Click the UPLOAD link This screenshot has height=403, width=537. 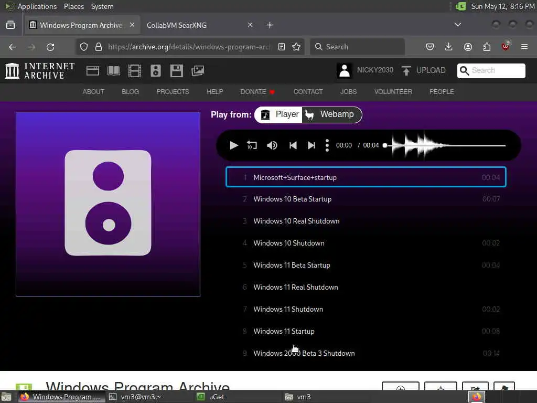click(x=431, y=70)
